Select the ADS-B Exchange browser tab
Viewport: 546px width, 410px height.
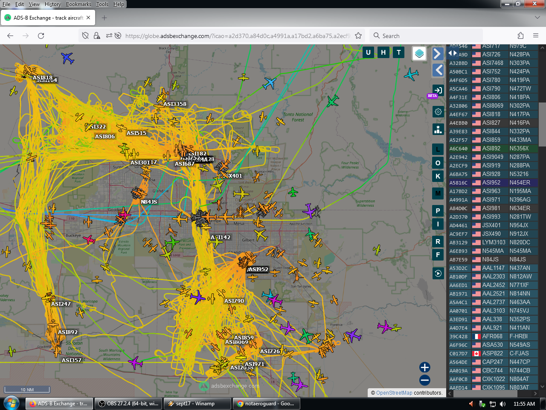[x=48, y=18]
